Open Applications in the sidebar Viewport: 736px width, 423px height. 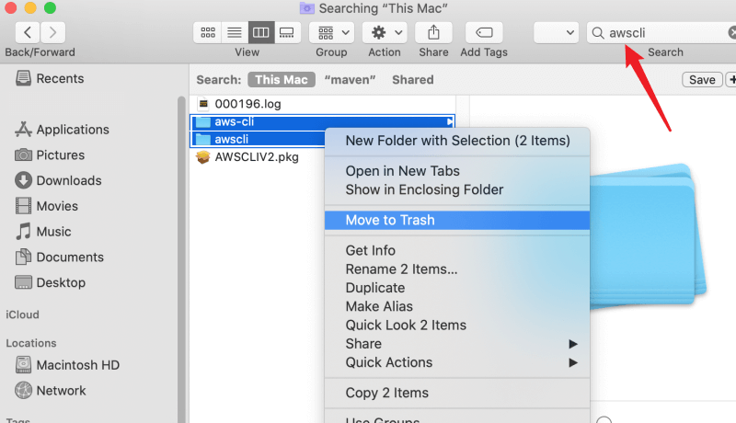72,130
